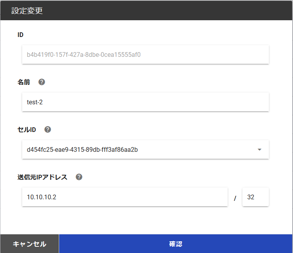
Task: Open help icon next to 送信元IPアドレス
Action: 79,177
